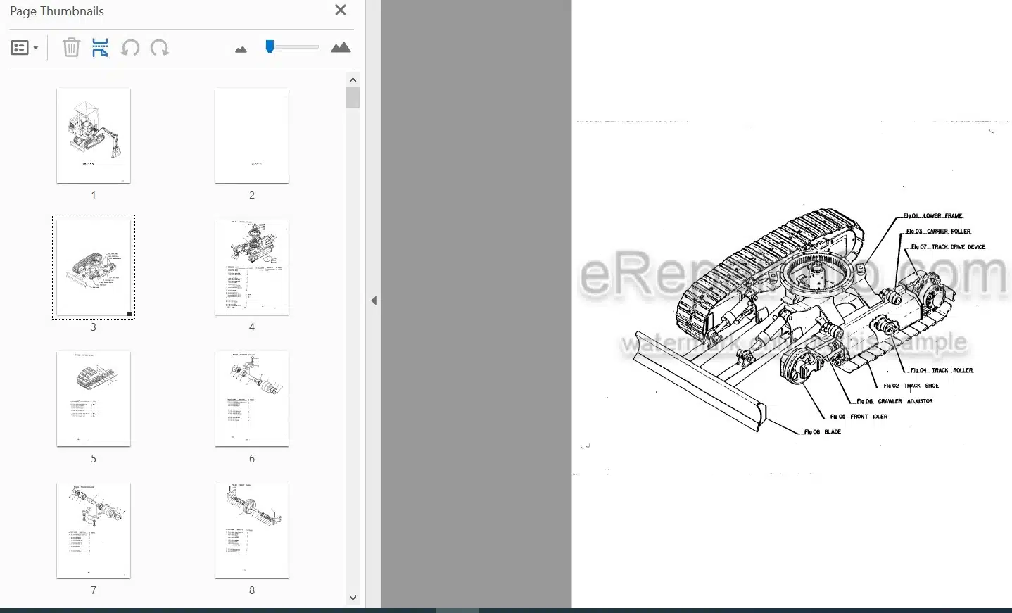
Task: Enlarge thumbnail size with the large mountain icon
Action: (341, 48)
